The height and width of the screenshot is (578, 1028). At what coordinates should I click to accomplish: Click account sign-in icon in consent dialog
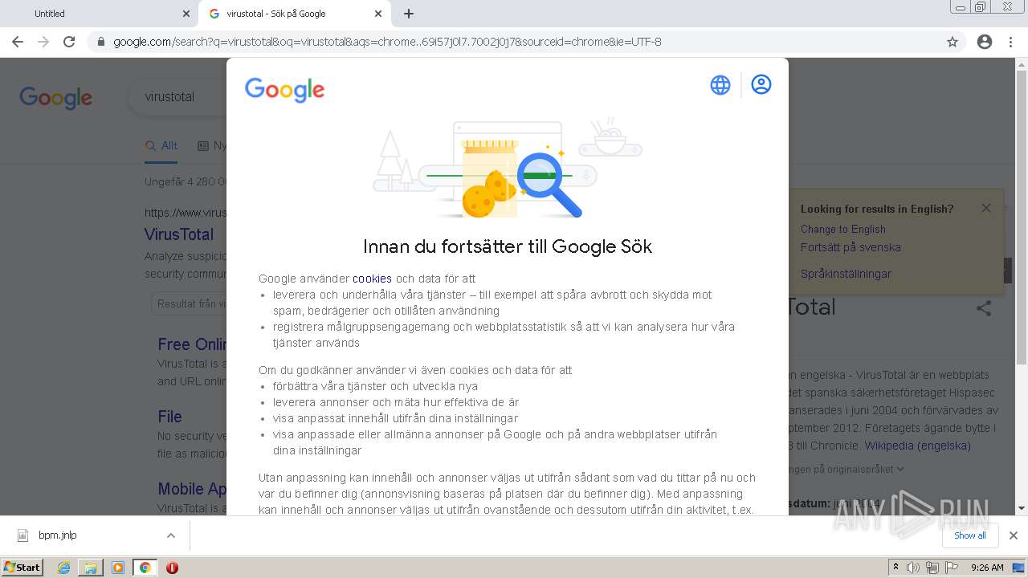(x=761, y=84)
